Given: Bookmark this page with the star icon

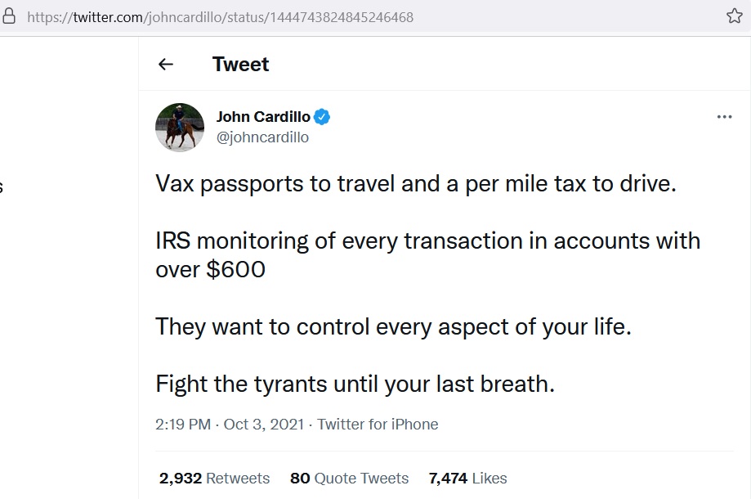Looking at the screenshot, I should (734, 16).
